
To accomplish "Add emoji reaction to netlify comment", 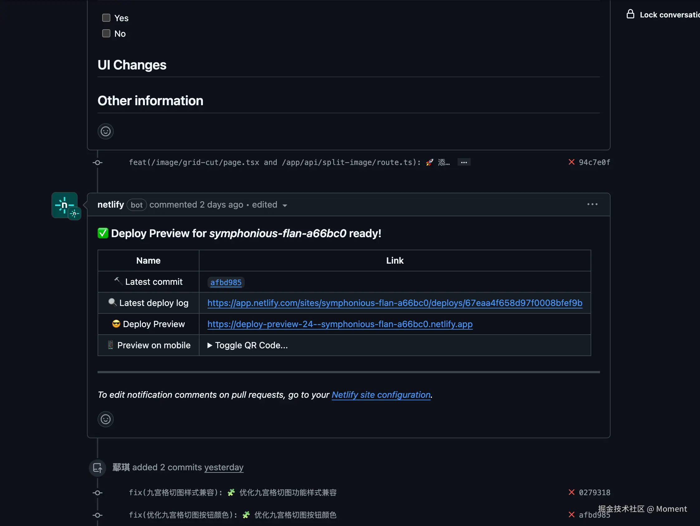I will click(x=105, y=419).
